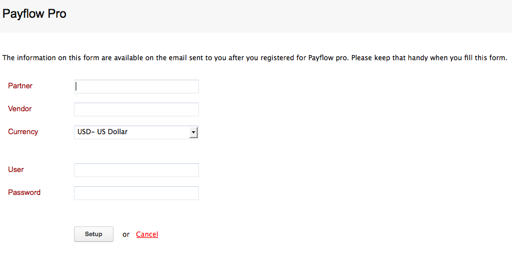512x258 pixels.
Task: Focus the Password input field
Action: pos(136,193)
